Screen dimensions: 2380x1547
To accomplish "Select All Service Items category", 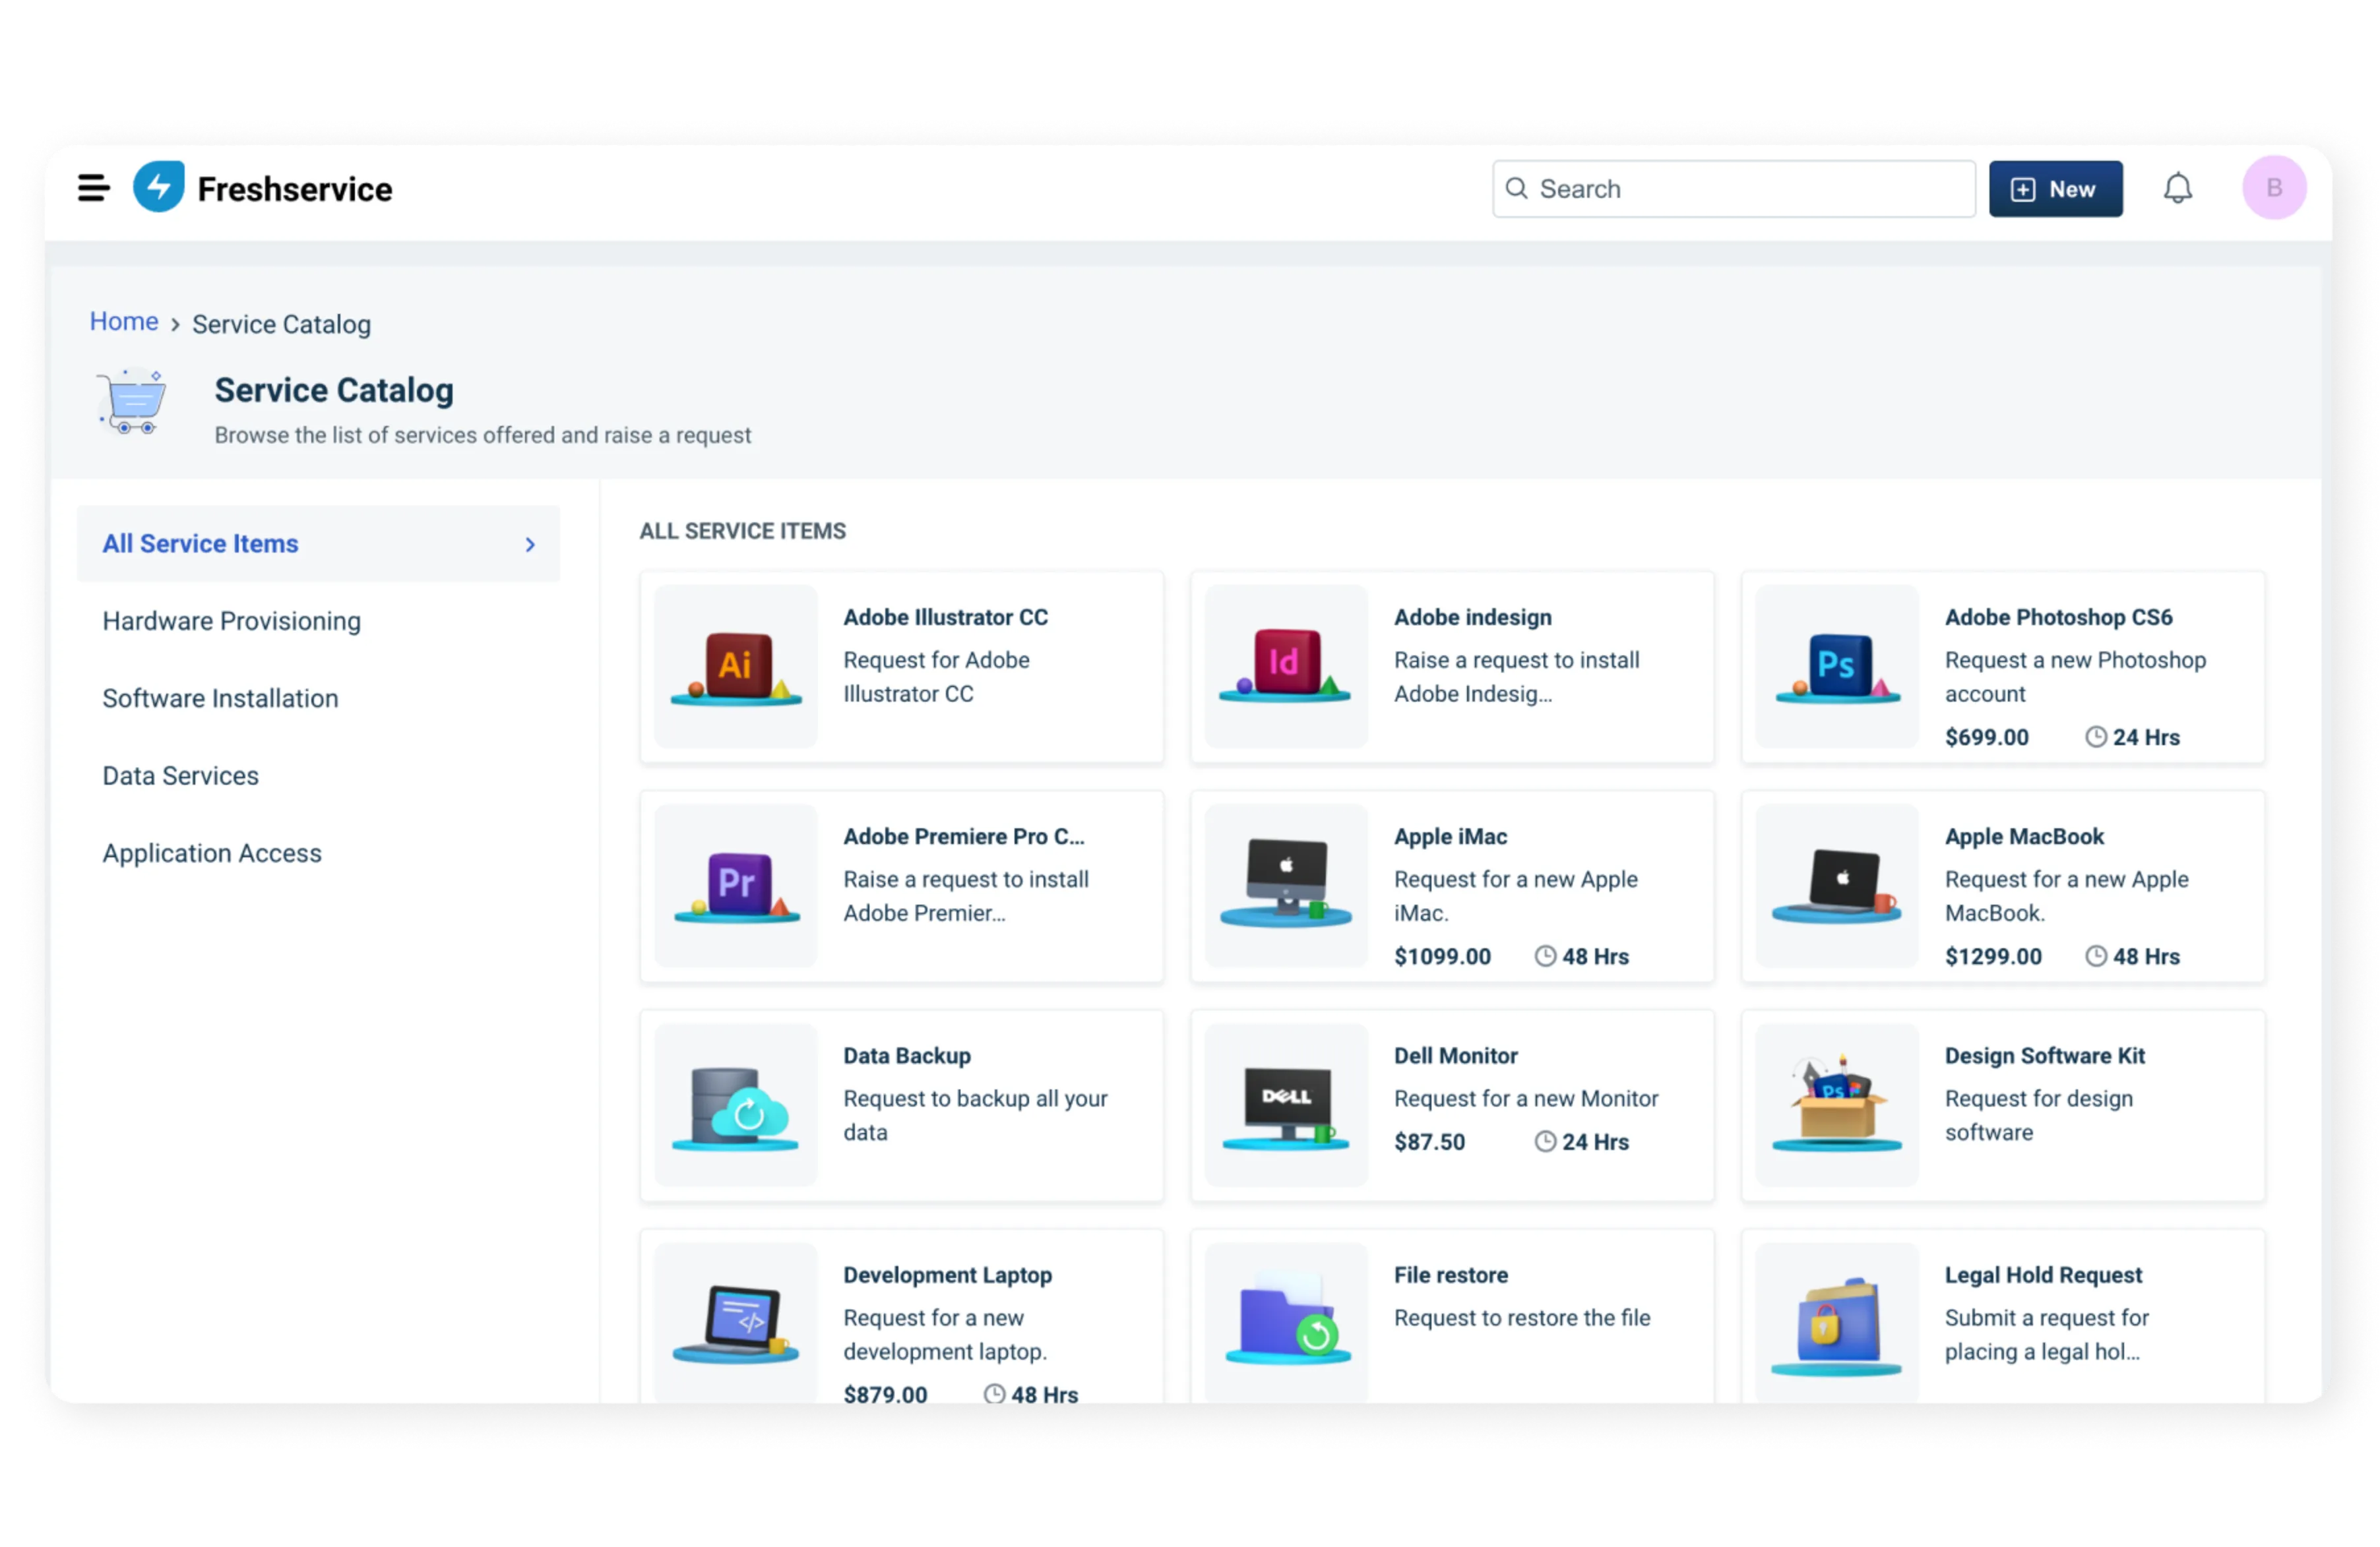I will click(x=318, y=543).
